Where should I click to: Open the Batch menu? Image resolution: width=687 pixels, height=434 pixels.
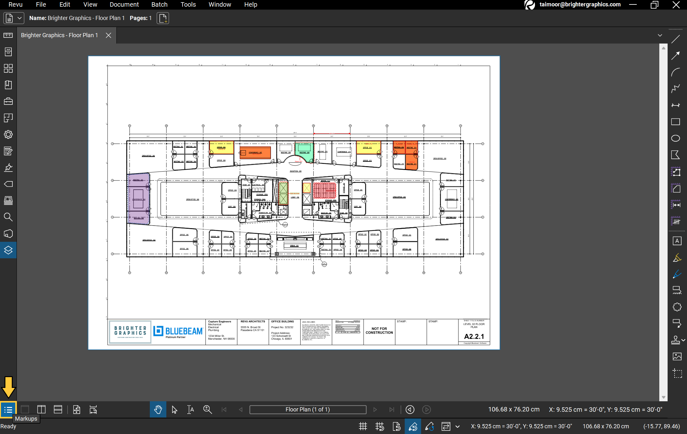coord(159,4)
